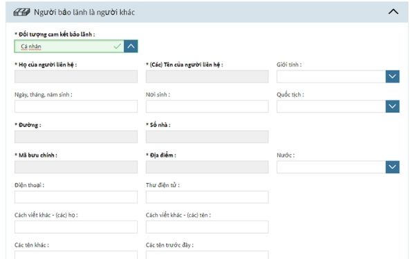The height and width of the screenshot is (259, 415).
Task: Collapse the 'Người bảo lãnh là người khác' section
Action: (x=394, y=12)
